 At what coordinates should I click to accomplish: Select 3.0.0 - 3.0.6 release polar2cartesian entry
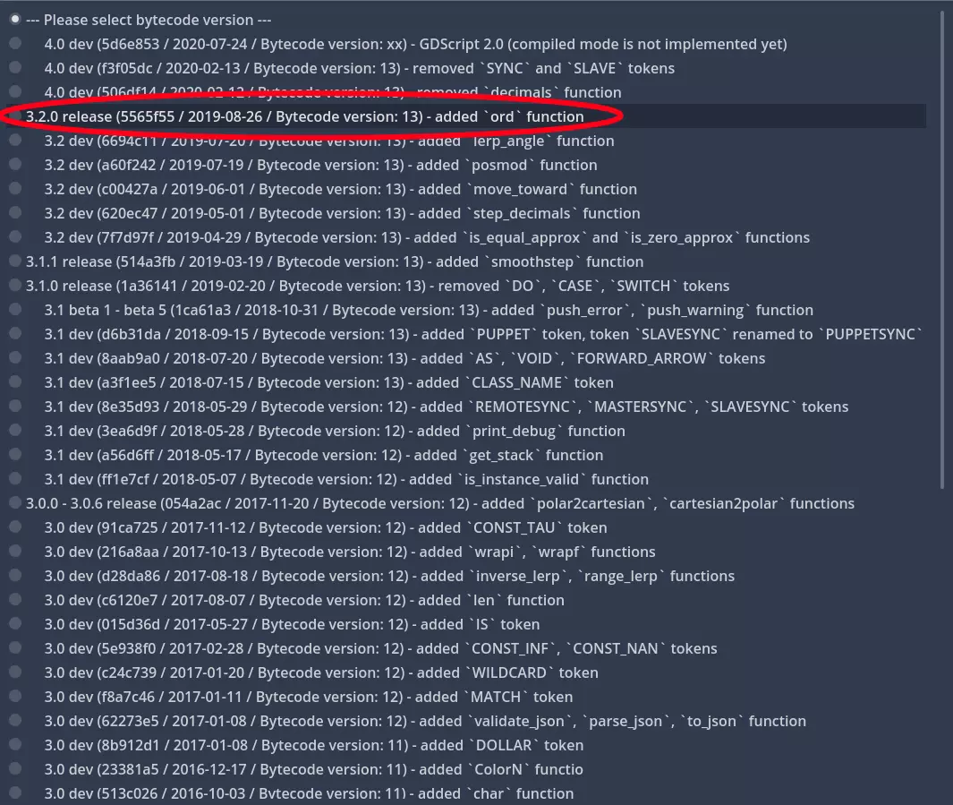pos(467,503)
